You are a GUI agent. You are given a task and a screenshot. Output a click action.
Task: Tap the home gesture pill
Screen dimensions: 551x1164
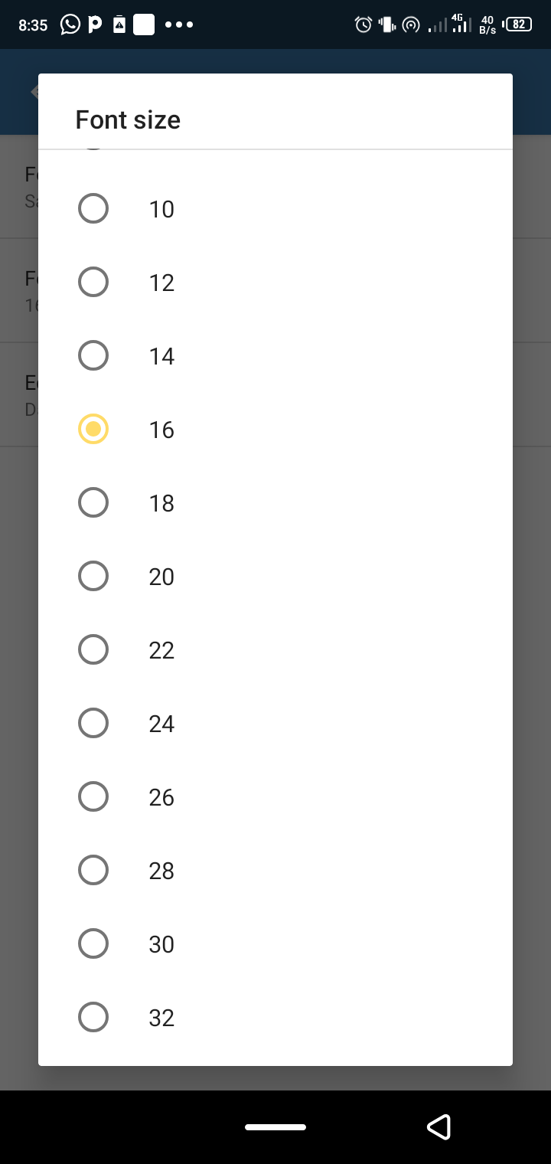coord(275,1127)
